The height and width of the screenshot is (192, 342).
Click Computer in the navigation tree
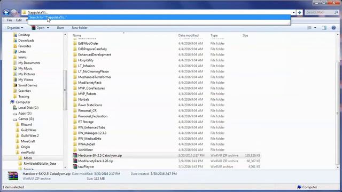[23, 102]
